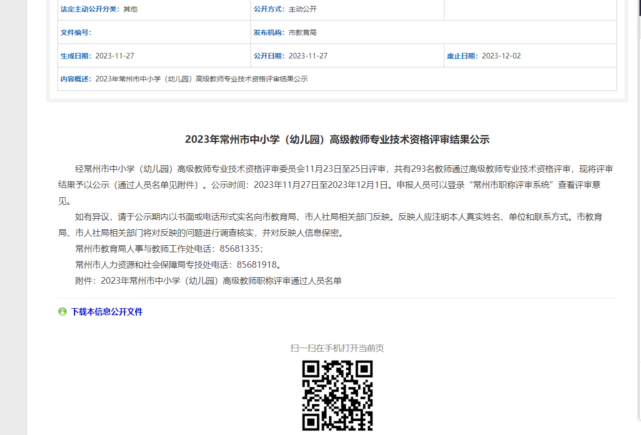The height and width of the screenshot is (435, 641).
Task: Click the 文件编号 label
Action: click(76, 32)
